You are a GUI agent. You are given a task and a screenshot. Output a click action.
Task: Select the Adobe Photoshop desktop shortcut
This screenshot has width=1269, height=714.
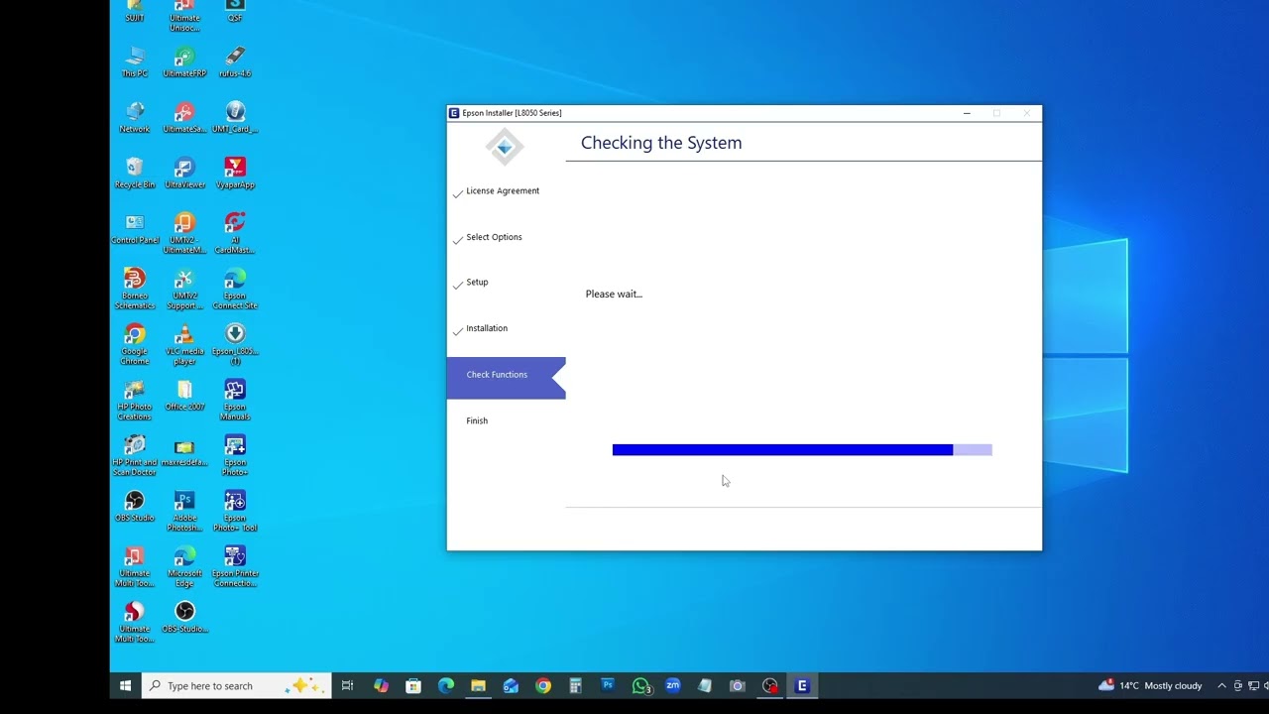pos(184,511)
